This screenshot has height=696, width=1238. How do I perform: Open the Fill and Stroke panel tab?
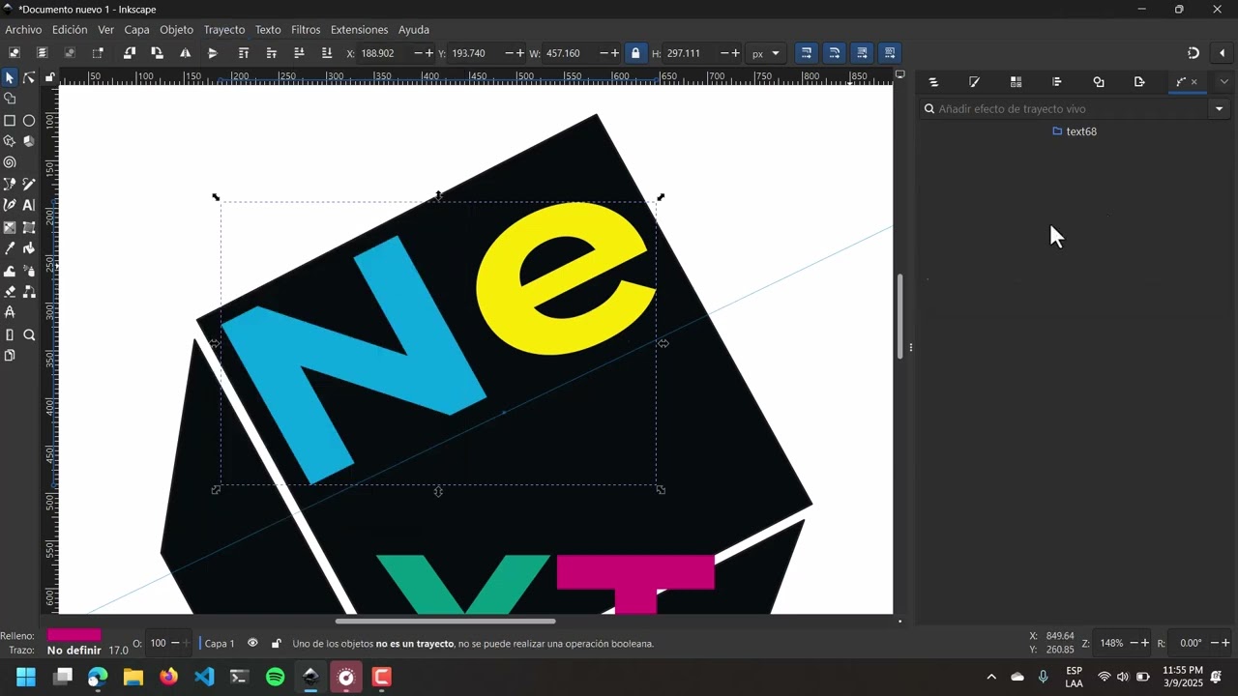[x=974, y=82]
